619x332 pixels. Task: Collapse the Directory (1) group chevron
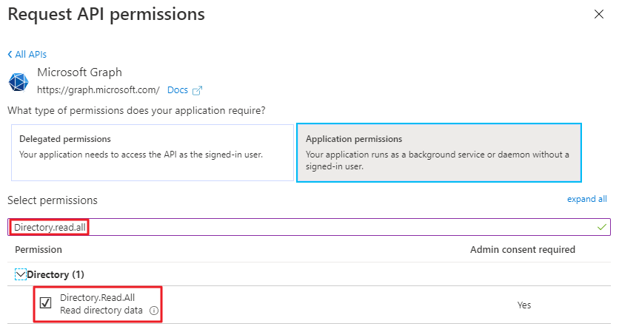21,274
